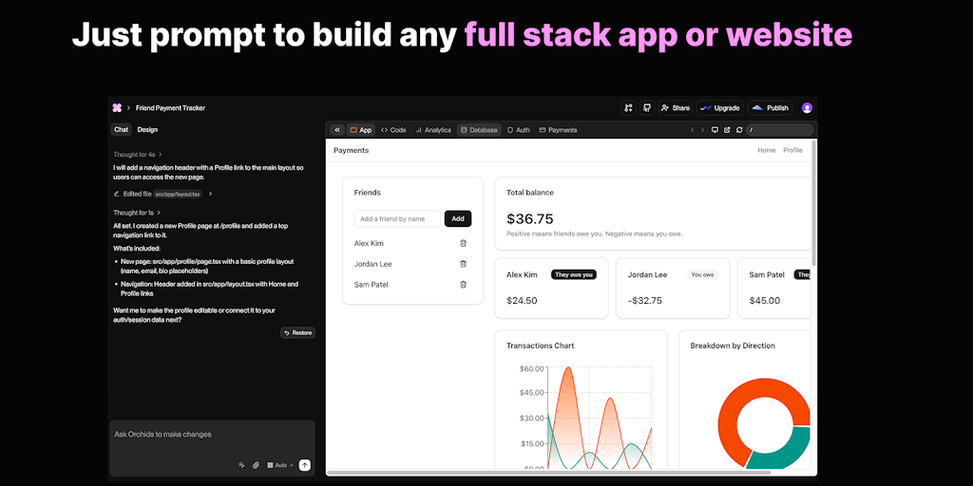Image resolution: width=973 pixels, height=486 pixels.
Task: Click the Orchids logo icon
Action: coord(117,108)
